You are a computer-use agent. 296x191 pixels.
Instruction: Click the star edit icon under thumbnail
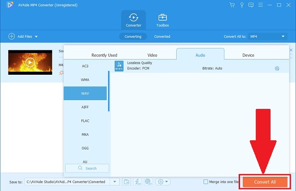(x=62, y=72)
